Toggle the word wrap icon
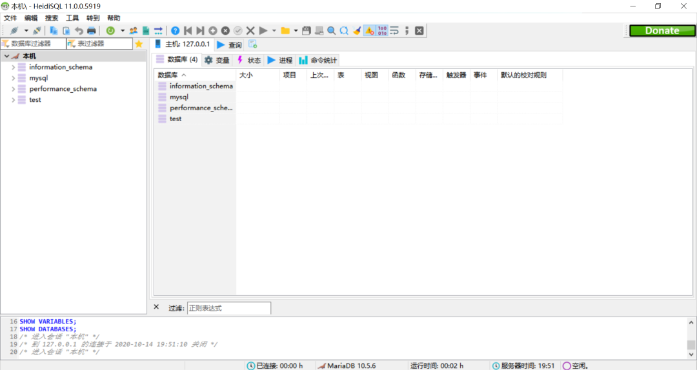The width and height of the screenshot is (697, 370). click(x=394, y=31)
